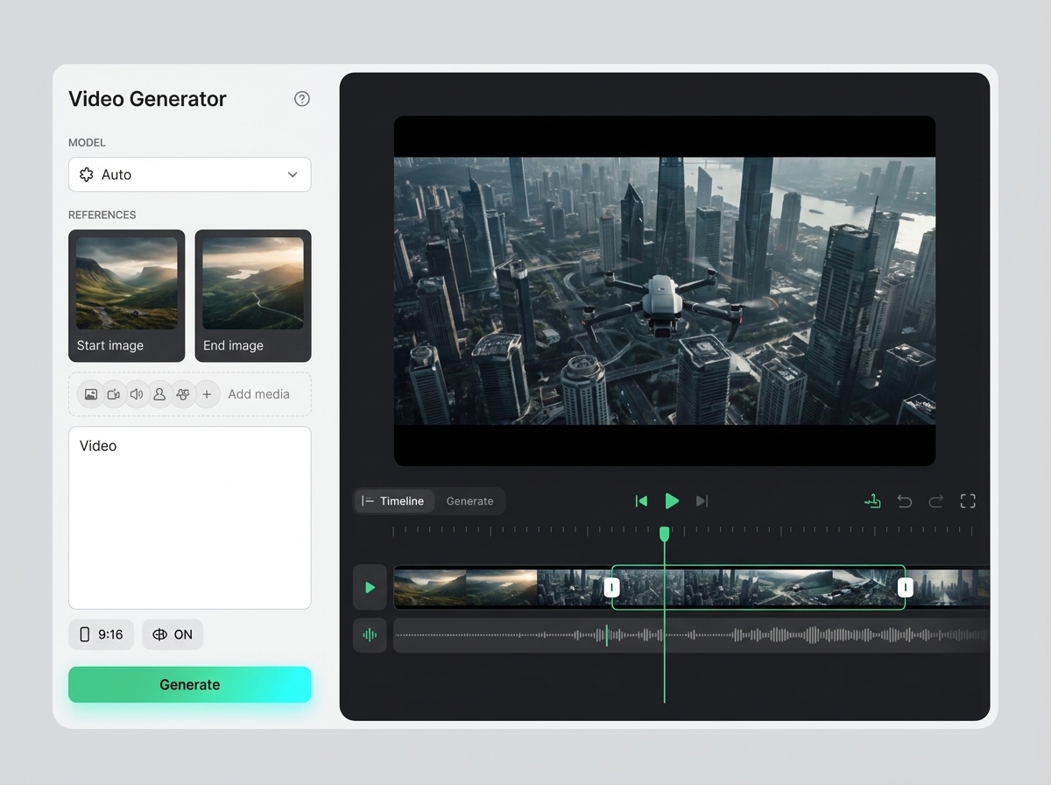This screenshot has width=1051, height=785.
Task: Switch to the Generate tab
Action: (x=469, y=501)
